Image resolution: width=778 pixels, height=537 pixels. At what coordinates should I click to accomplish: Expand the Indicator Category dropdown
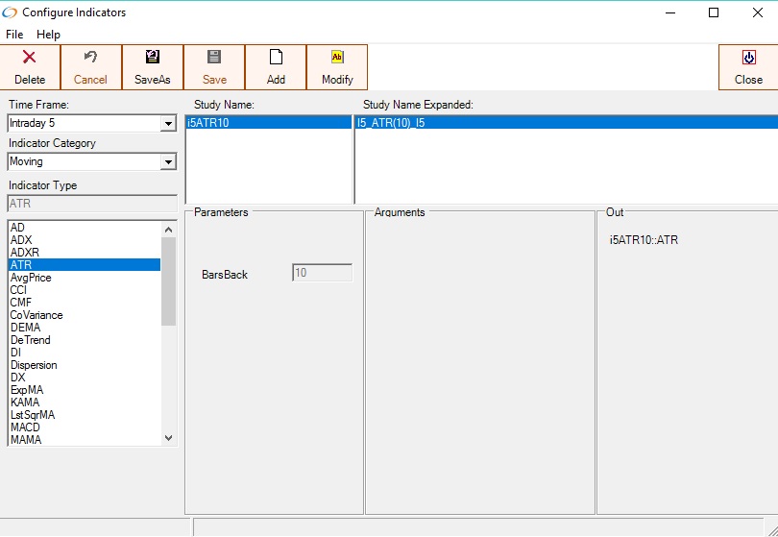tap(168, 162)
